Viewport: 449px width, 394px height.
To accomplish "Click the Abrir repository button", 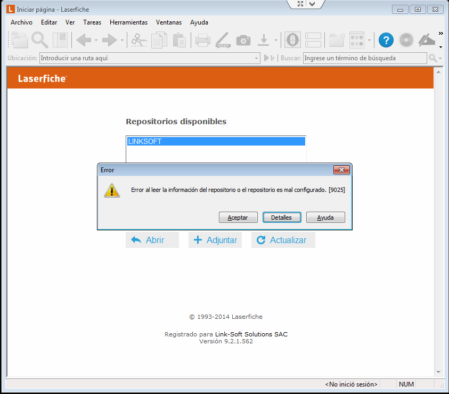I will tap(152, 240).
